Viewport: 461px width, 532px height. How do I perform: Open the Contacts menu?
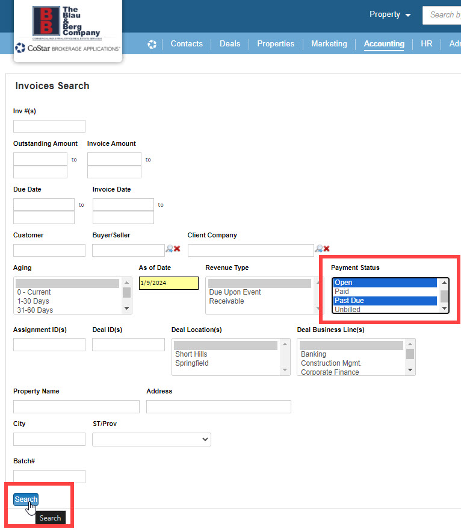coord(187,44)
